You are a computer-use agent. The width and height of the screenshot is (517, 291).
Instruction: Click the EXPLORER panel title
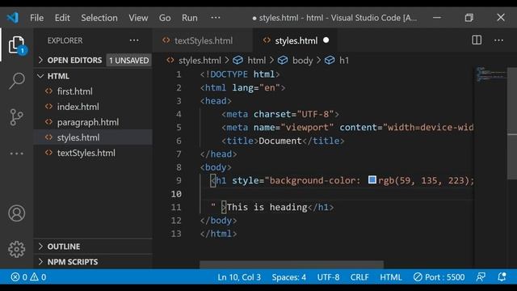(x=65, y=40)
